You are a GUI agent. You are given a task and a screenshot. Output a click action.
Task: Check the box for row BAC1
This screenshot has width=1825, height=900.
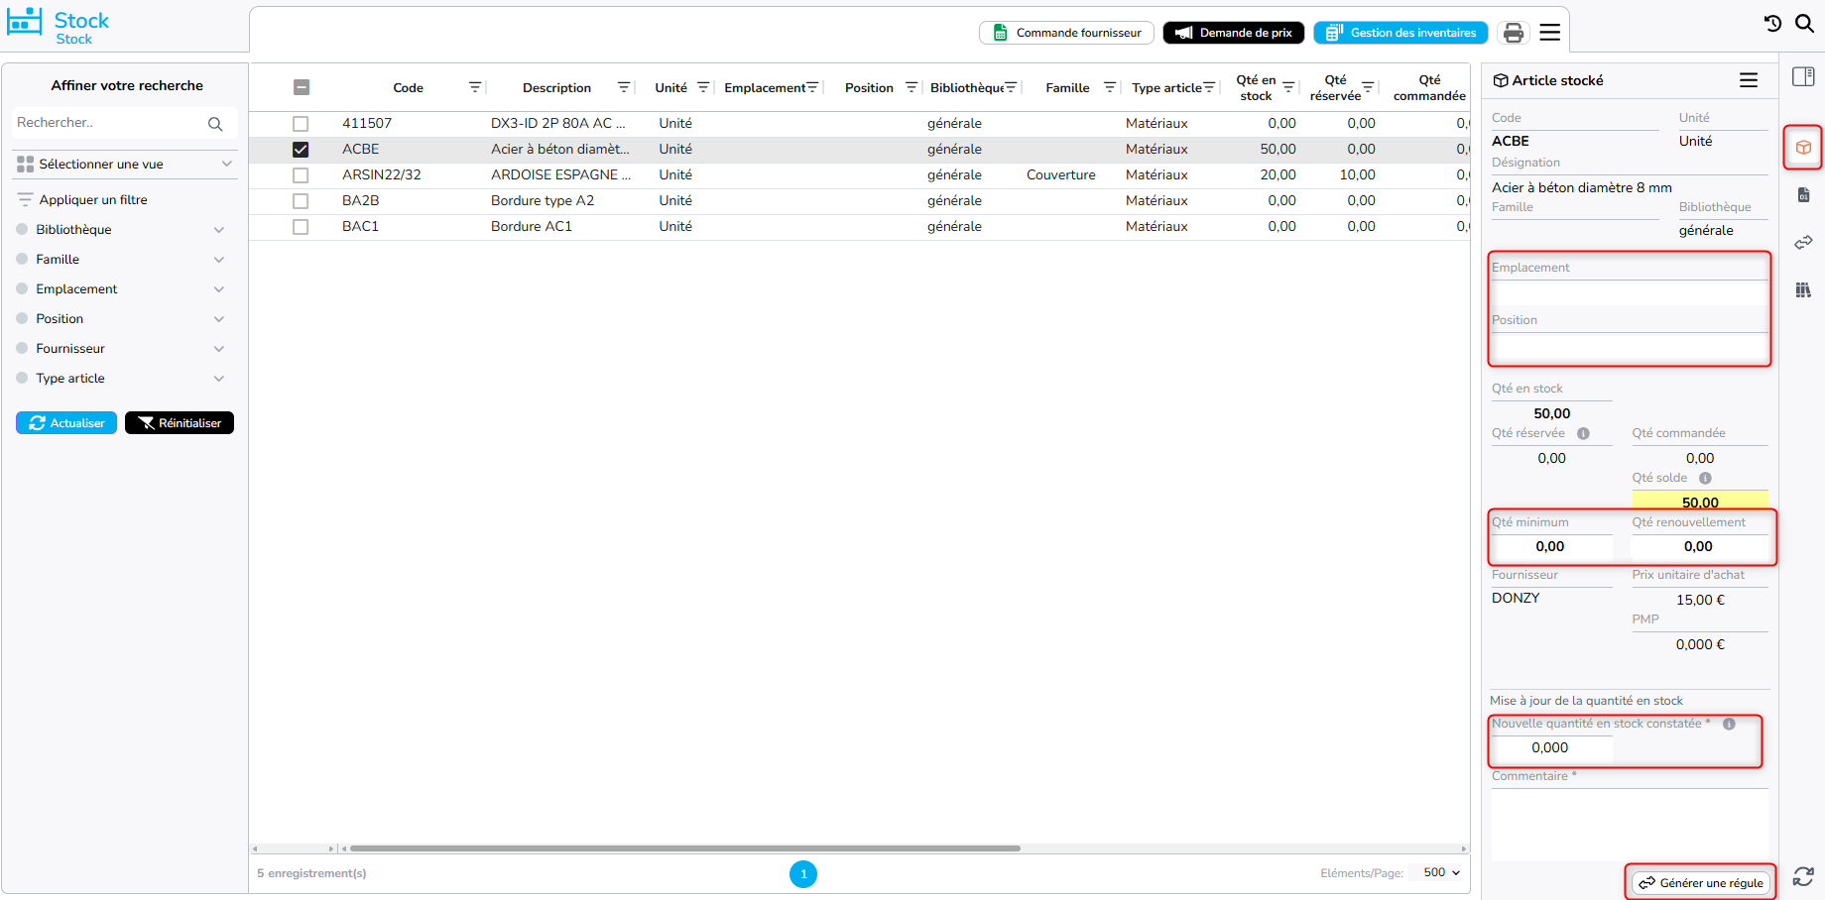tap(301, 227)
